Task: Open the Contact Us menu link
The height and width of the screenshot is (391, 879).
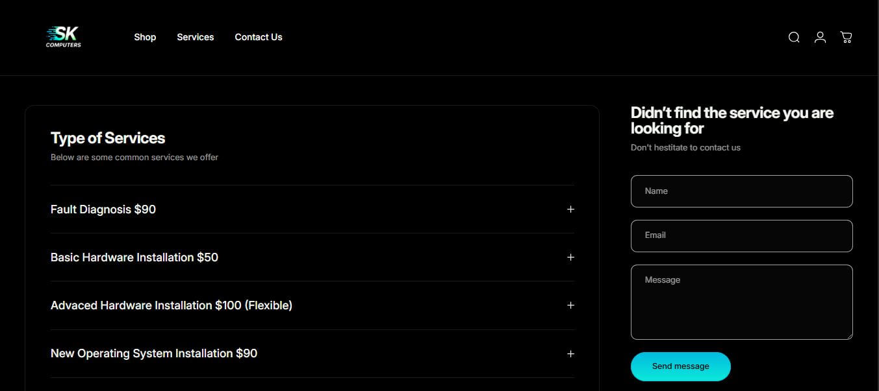Action: tap(259, 38)
